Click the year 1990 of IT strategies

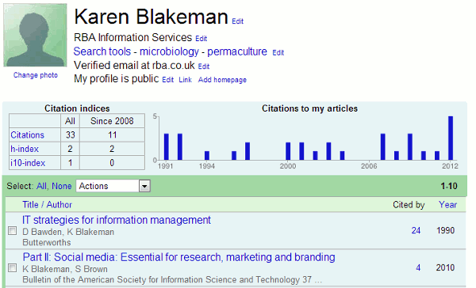click(445, 230)
